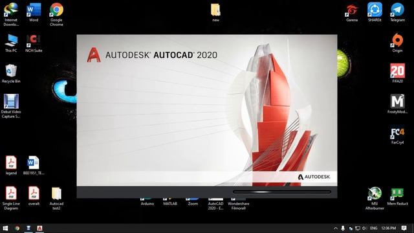Viewport: 414px width, 233px height.
Task: Select the AutoCAD 2020 desktop shortcut
Action: [x=215, y=205]
